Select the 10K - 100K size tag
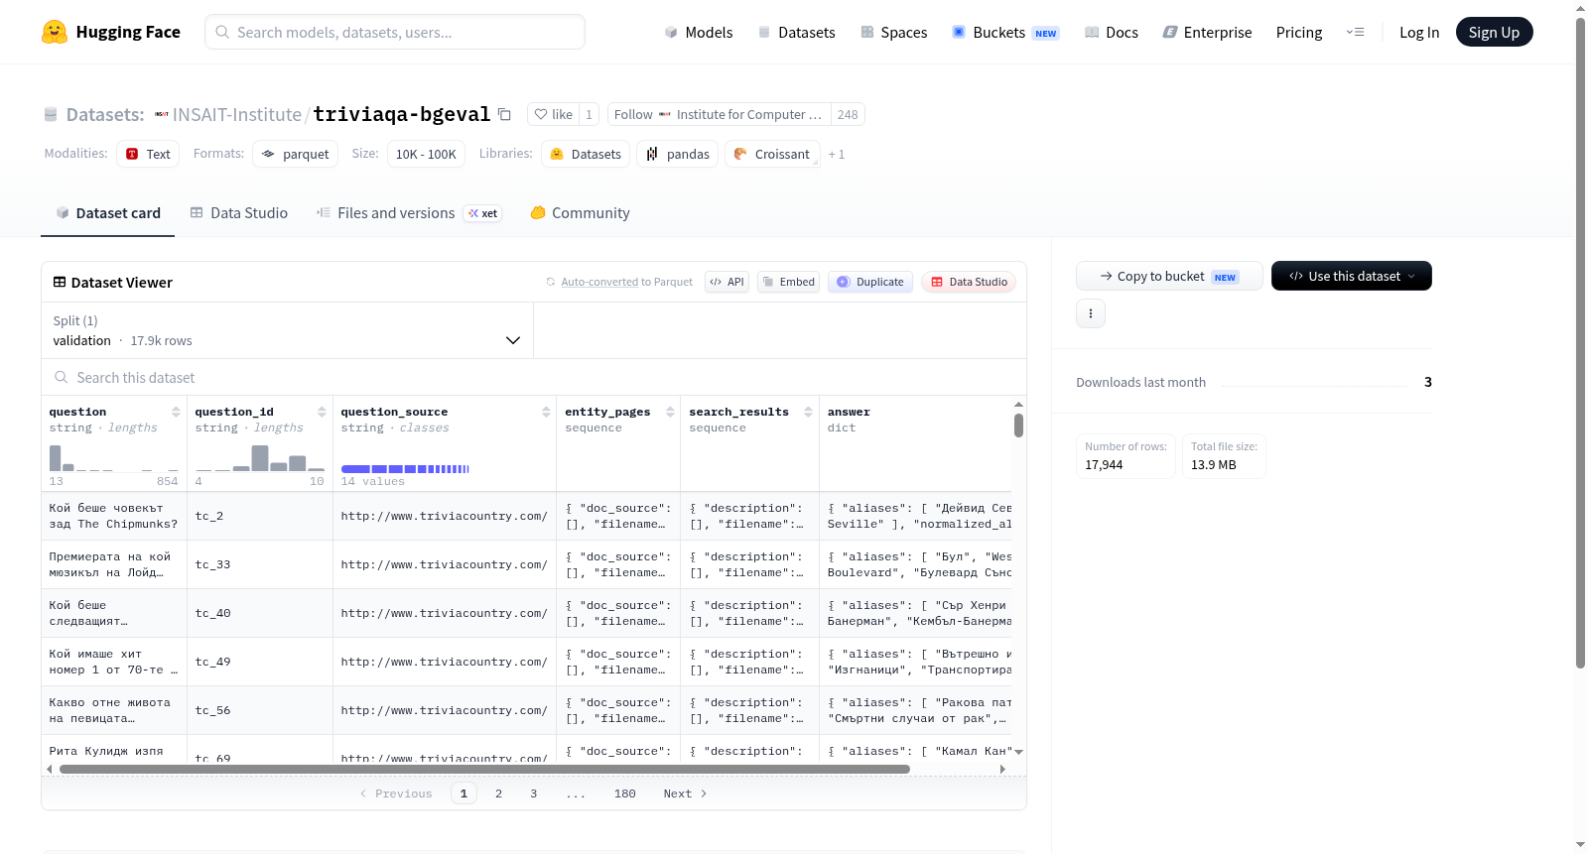The image size is (1588, 854). (426, 154)
